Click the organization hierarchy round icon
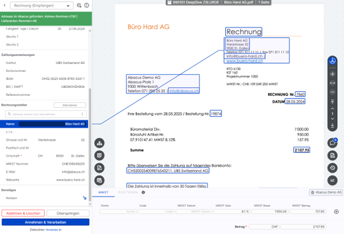Image resolution: width=344 pixels, height=234 pixels. (100, 143)
